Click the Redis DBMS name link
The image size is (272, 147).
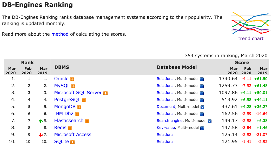coord(60,128)
